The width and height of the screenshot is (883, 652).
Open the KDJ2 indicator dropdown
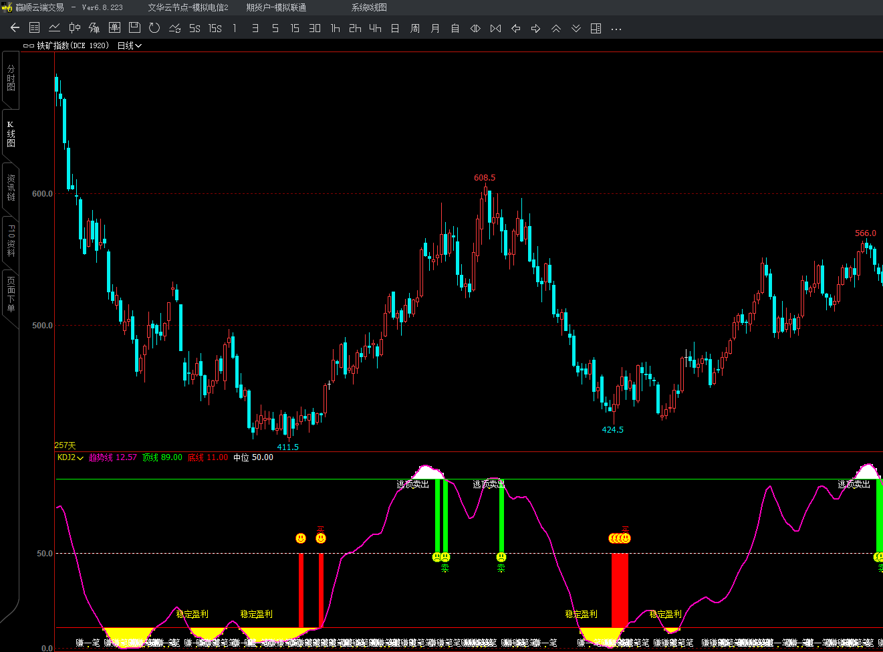point(70,457)
